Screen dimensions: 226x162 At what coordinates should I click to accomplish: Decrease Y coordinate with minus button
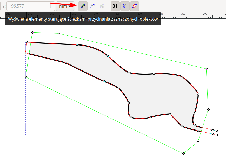click(x=41, y=6)
